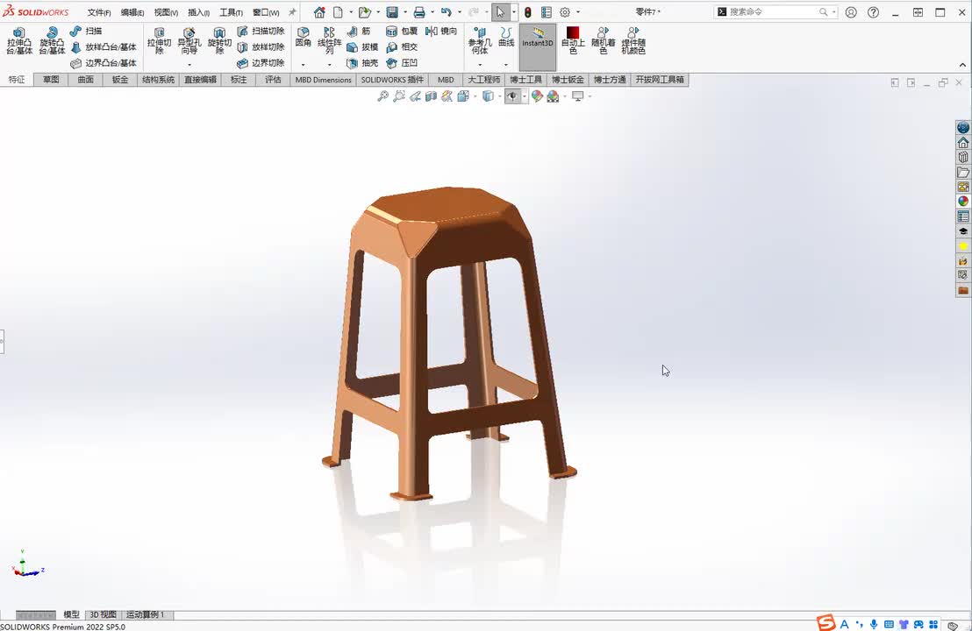The width and height of the screenshot is (972, 631).
Task: Select the Extruded Boss/Base (拉伸凸台/基体) tool
Action: pos(19,41)
